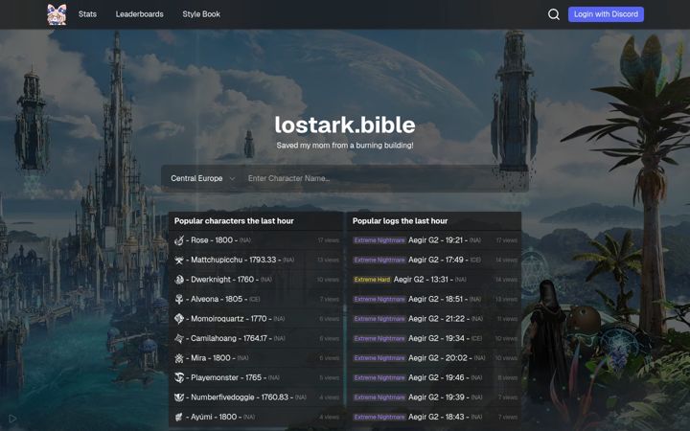Click the play icon at bottom-left corner
The image size is (690, 431).
click(12, 419)
